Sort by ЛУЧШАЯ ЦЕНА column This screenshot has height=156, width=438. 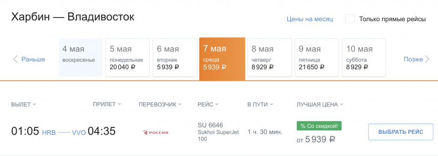(320, 104)
